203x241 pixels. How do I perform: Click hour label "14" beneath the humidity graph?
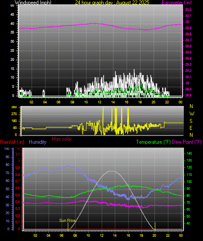(115, 235)
